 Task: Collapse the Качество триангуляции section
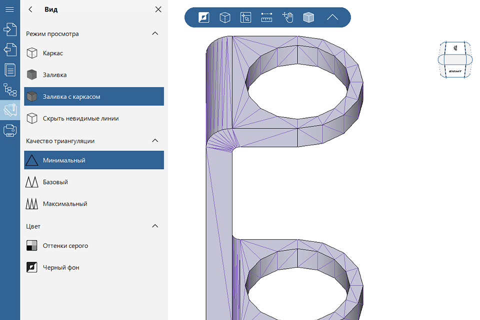tap(155, 140)
